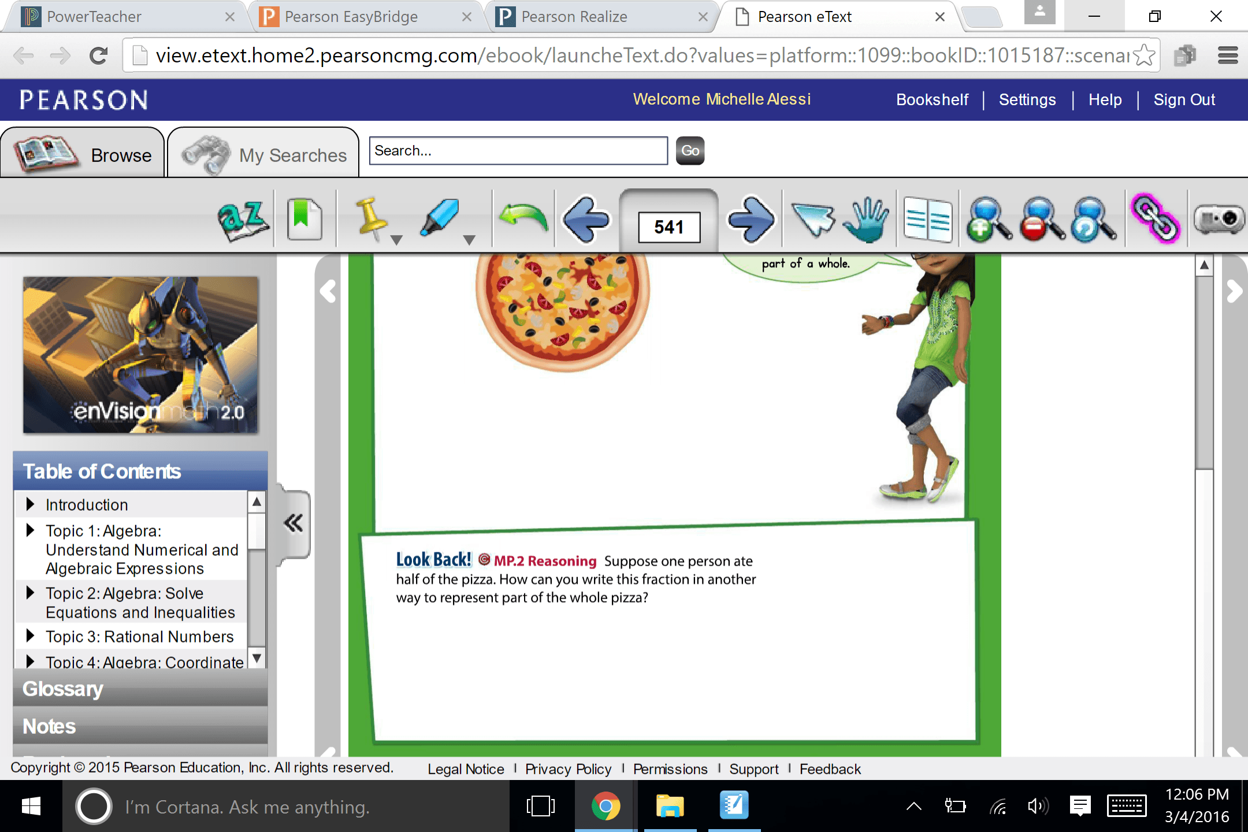Screen dimensions: 1248x832
Task: Click the zoom in magnifier icon
Action: (988, 220)
